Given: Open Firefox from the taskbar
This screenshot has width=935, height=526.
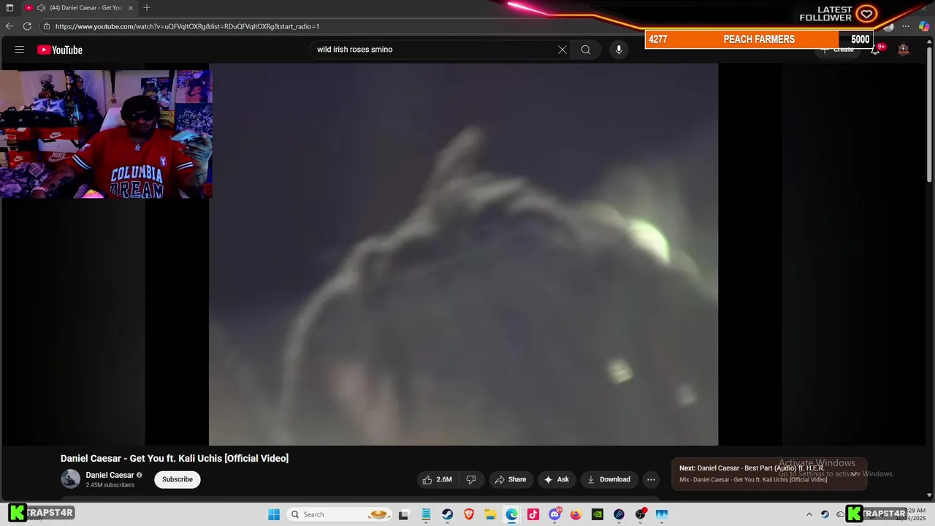Looking at the screenshot, I should coord(576,514).
